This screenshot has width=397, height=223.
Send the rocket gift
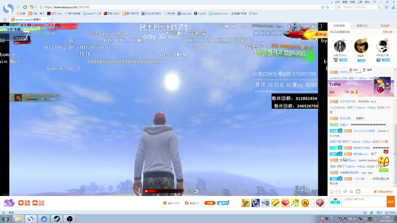pyautogui.click(x=256, y=203)
